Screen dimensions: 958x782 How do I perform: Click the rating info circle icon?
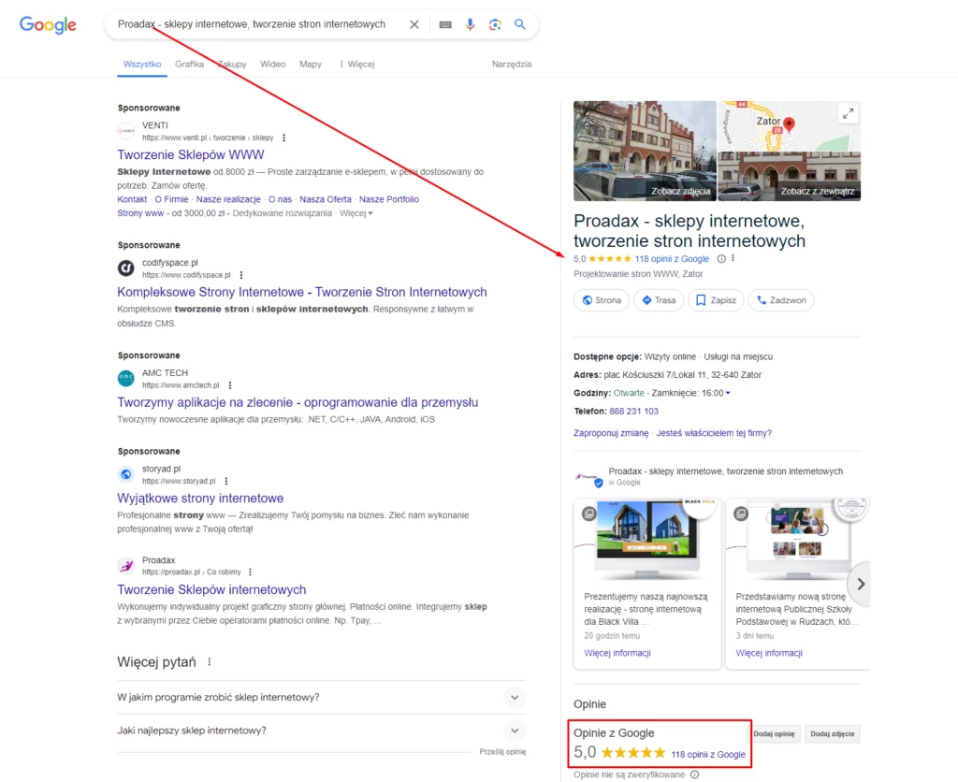click(721, 259)
